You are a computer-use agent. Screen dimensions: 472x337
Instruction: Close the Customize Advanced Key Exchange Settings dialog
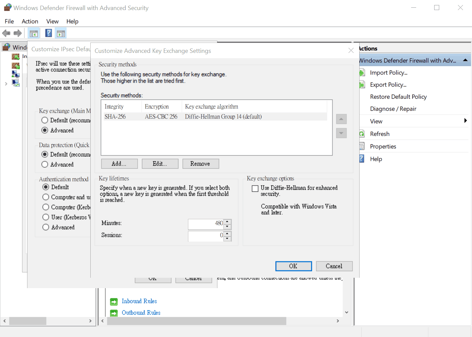point(351,51)
